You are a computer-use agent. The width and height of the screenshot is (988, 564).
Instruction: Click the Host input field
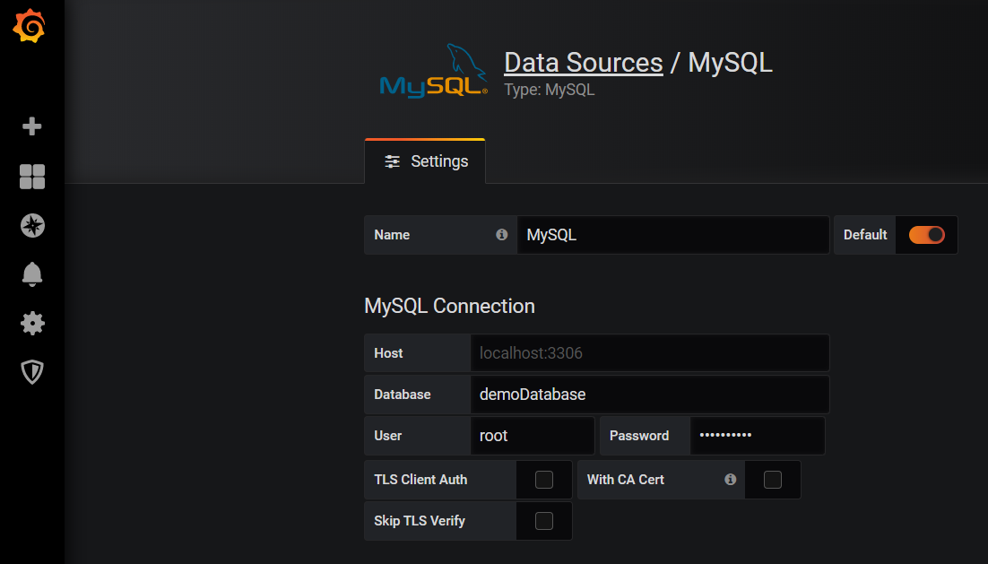649,352
